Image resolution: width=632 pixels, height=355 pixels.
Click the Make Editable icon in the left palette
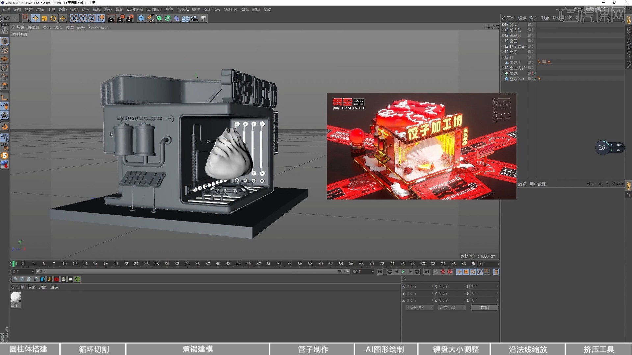[5, 30]
